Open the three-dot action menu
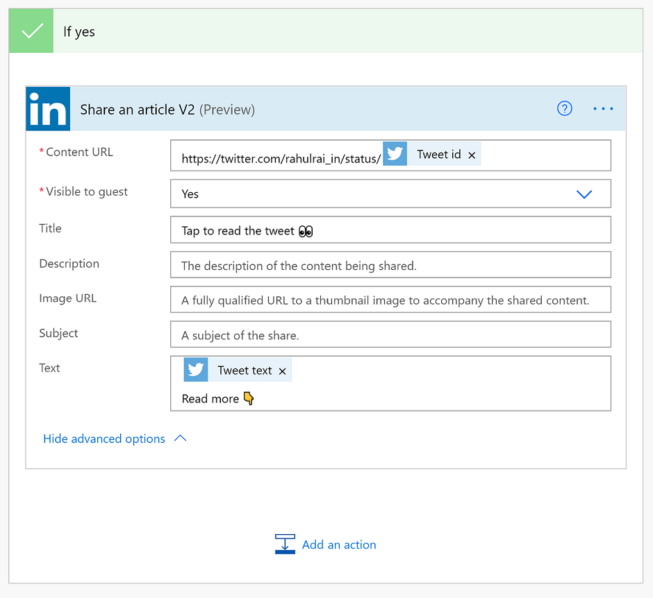Image resolution: width=653 pixels, height=598 pixels. pos(603,109)
